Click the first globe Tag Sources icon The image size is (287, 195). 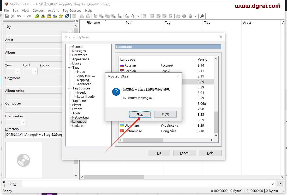(x=184, y=16)
